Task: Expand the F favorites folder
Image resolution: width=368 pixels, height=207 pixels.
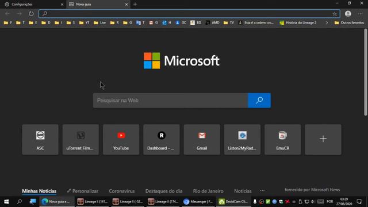Action: pos(7,22)
